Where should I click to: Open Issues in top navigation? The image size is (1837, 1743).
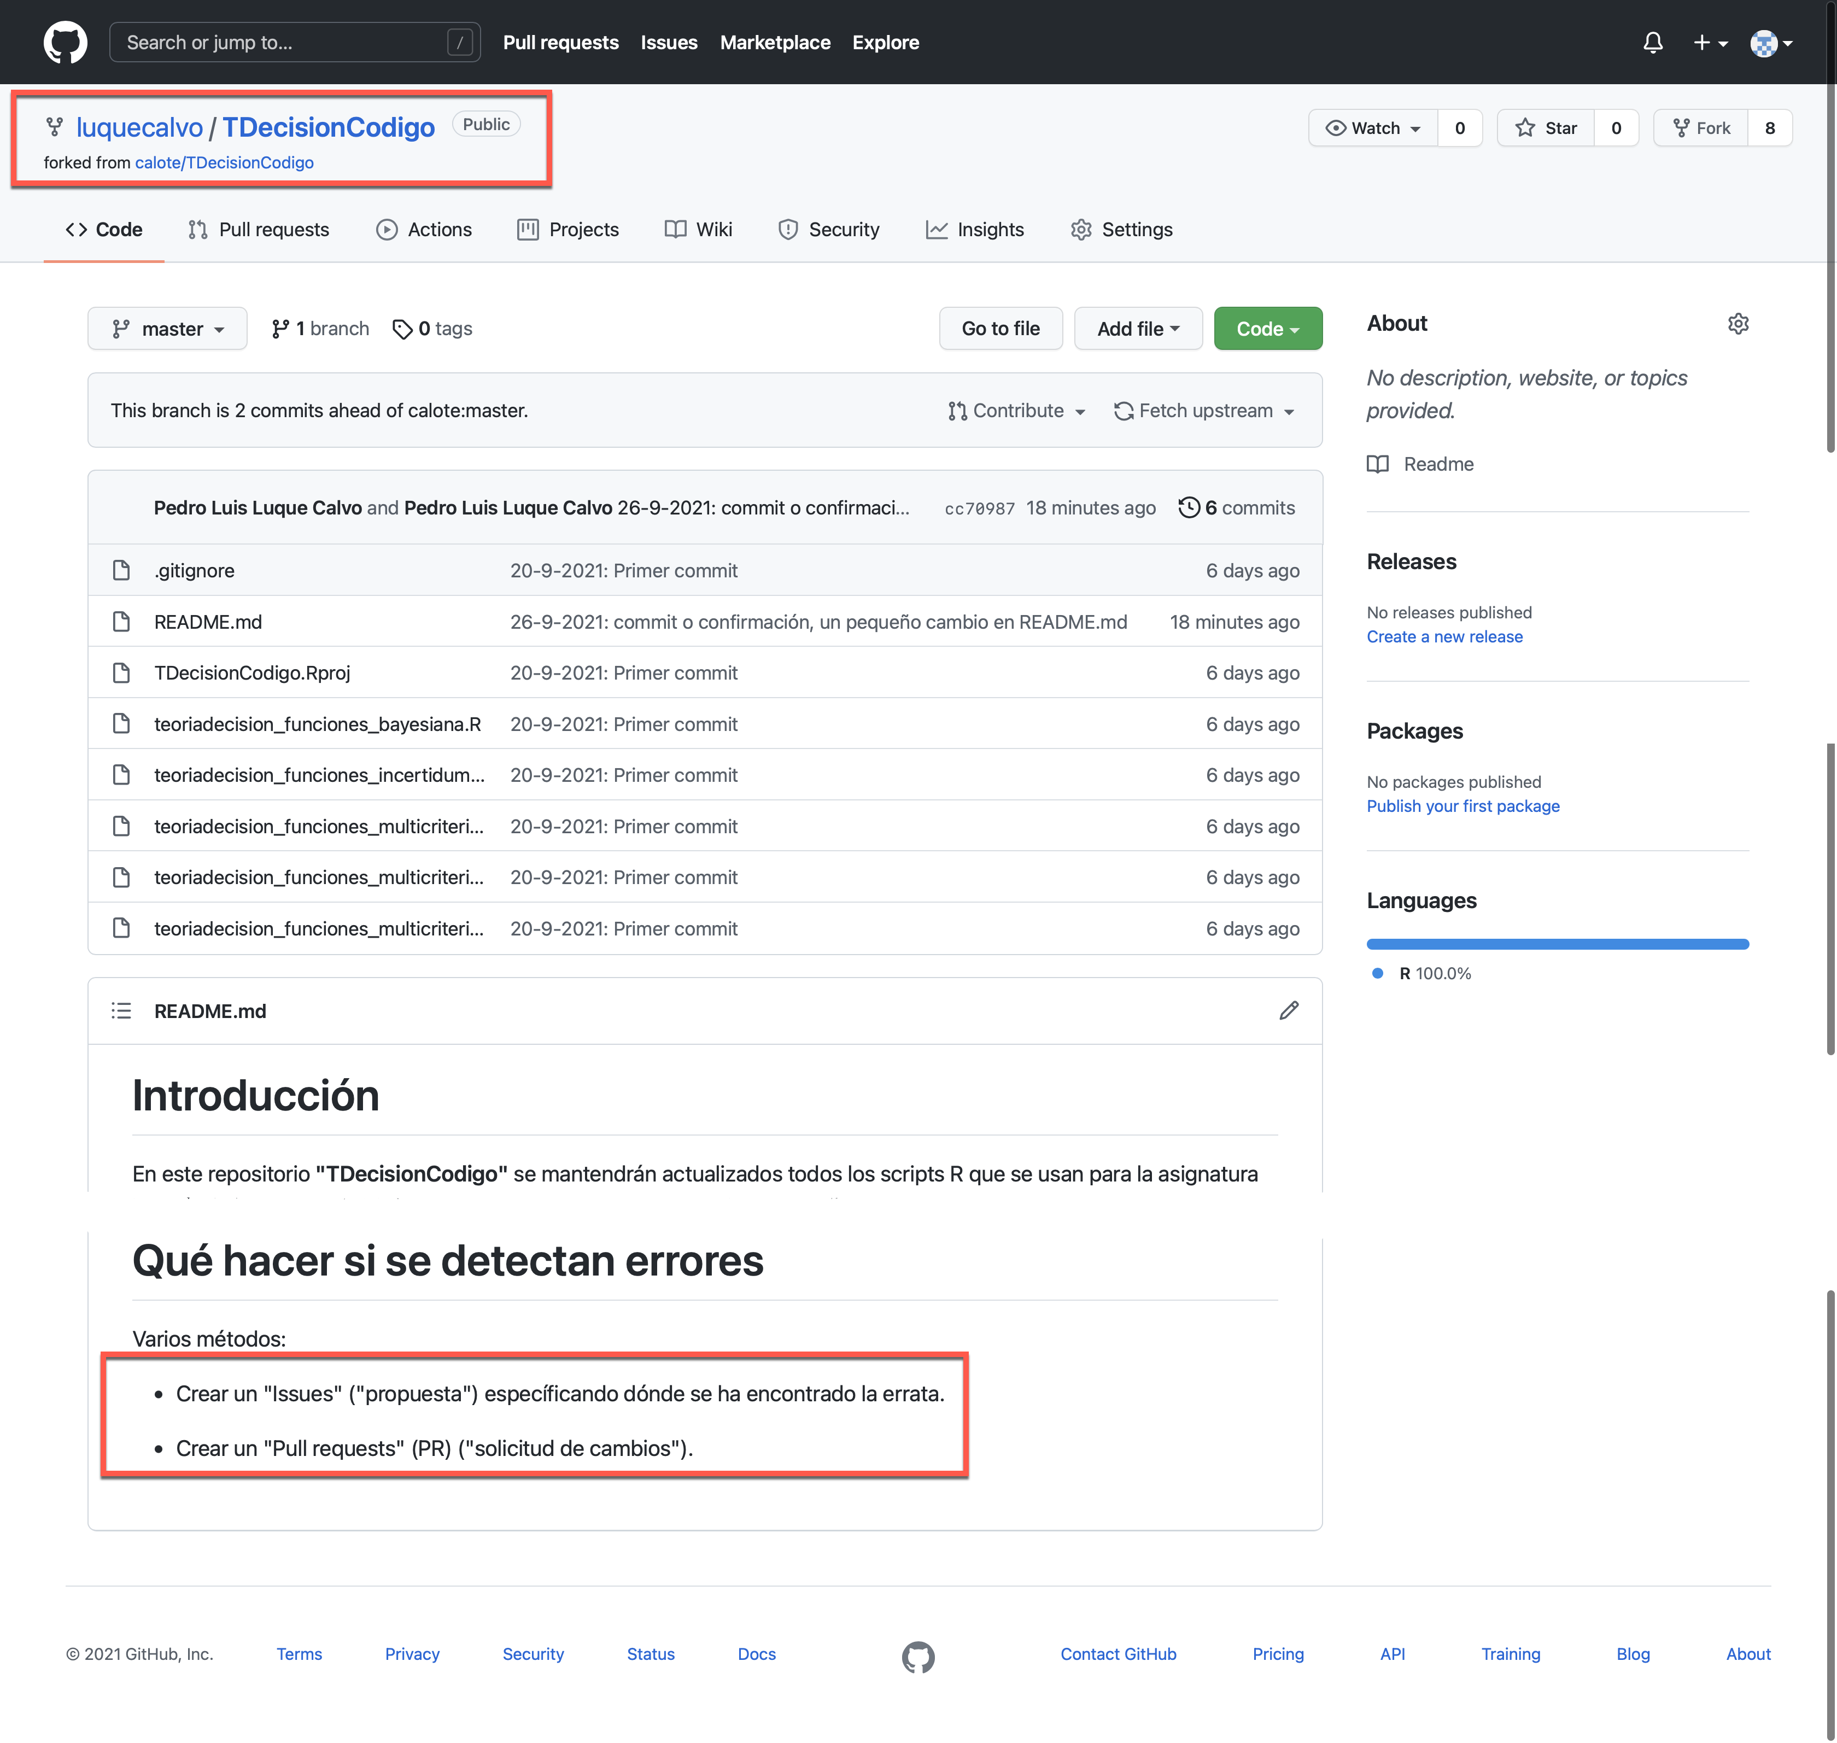pyautogui.click(x=668, y=43)
